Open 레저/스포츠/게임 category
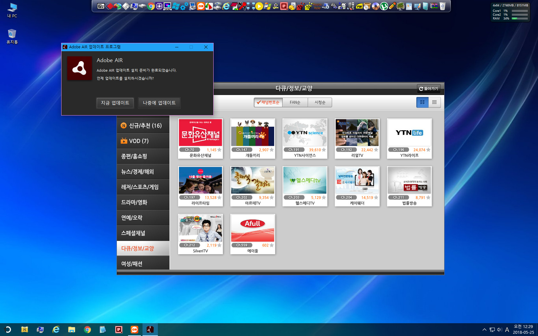Image resolution: width=538 pixels, height=336 pixels. click(143, 187)
